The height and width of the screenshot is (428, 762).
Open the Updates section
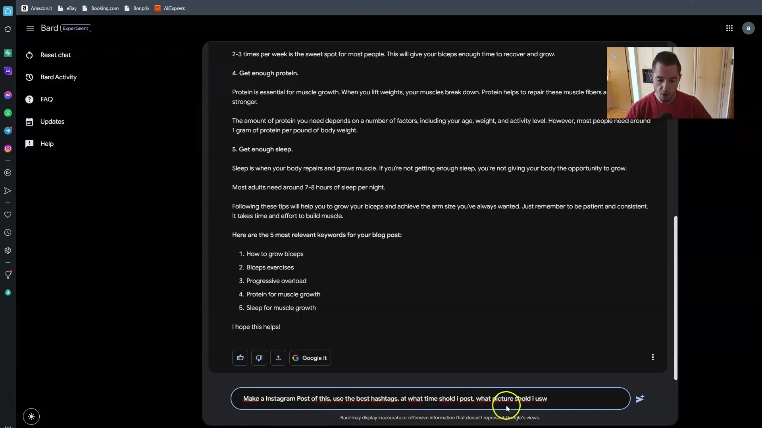pos(52,121)
